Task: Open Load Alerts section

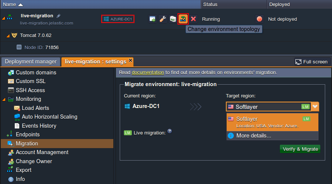Action: (x=36, y=108)
